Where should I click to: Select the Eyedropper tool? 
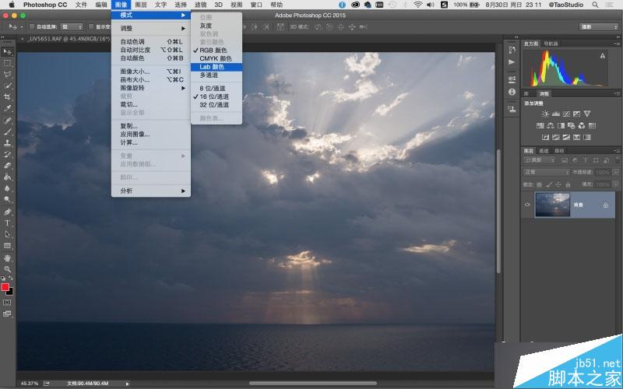pyautogui.click(x=7, y=108)
